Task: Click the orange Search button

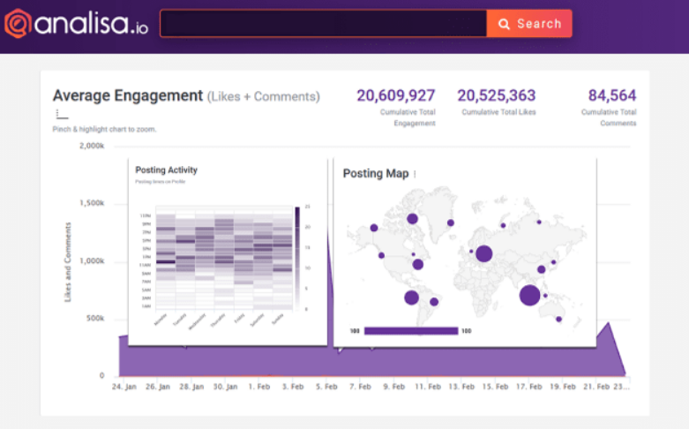Action: coord(529,23)
